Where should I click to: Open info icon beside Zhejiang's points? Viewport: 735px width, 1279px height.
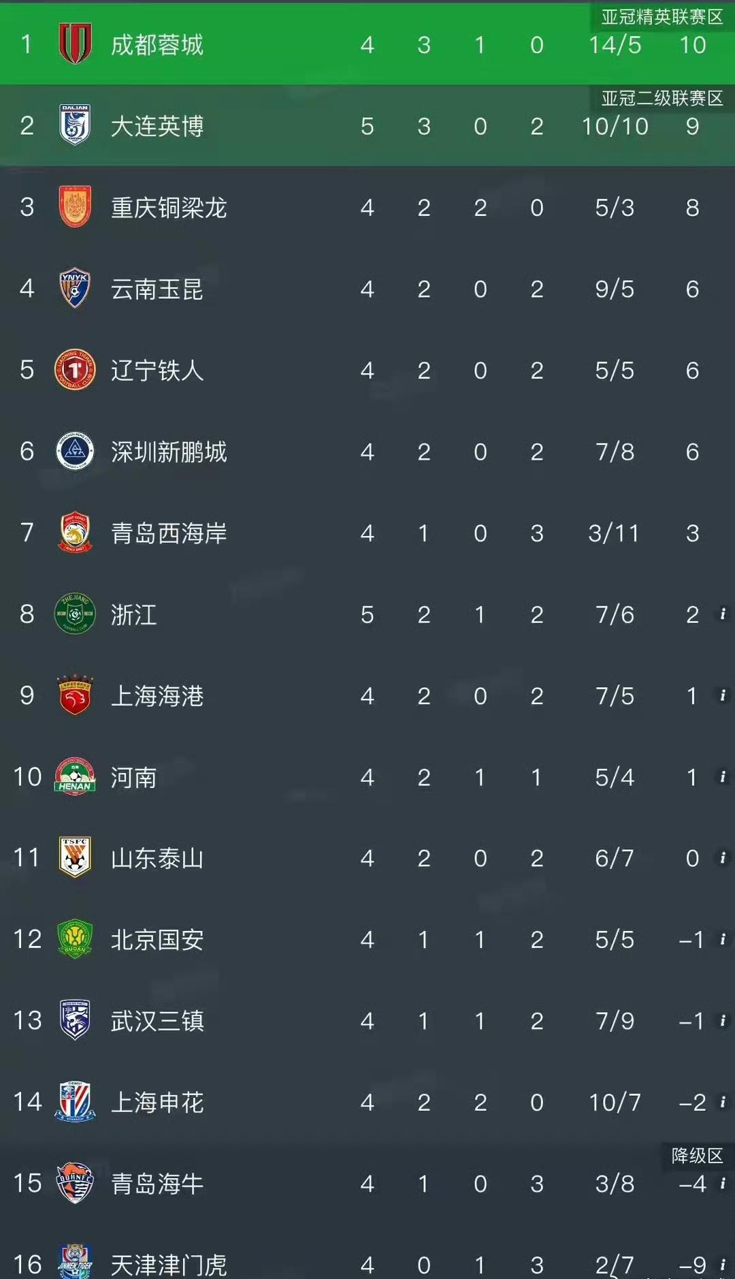click(x=723, y=614)
